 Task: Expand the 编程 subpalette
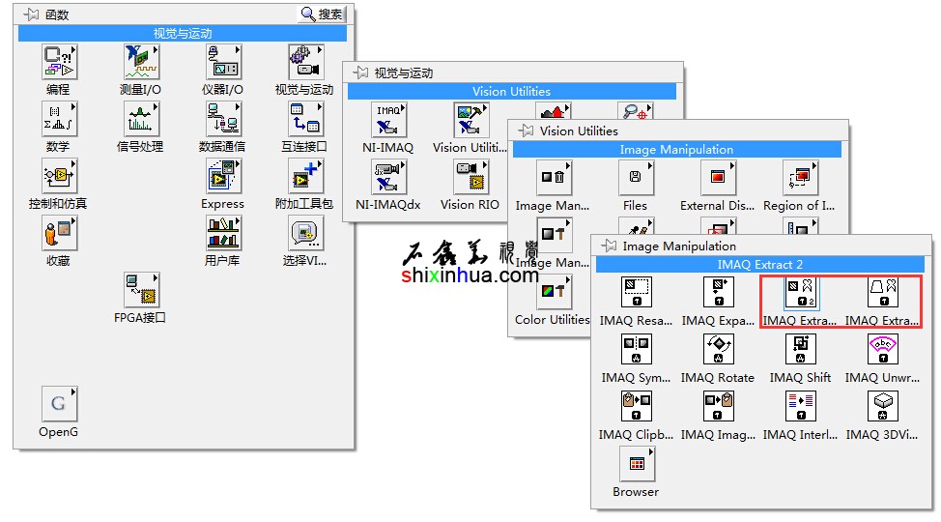tap(58, 62)
